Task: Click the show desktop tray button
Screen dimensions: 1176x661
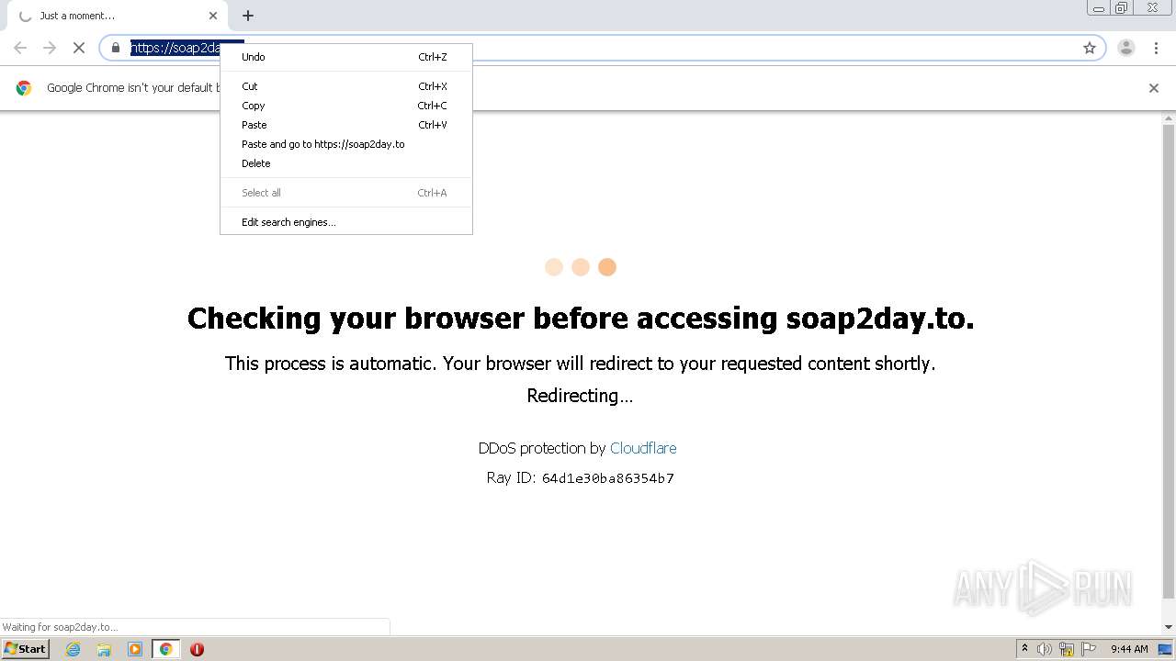Action: coord(1166,649)
